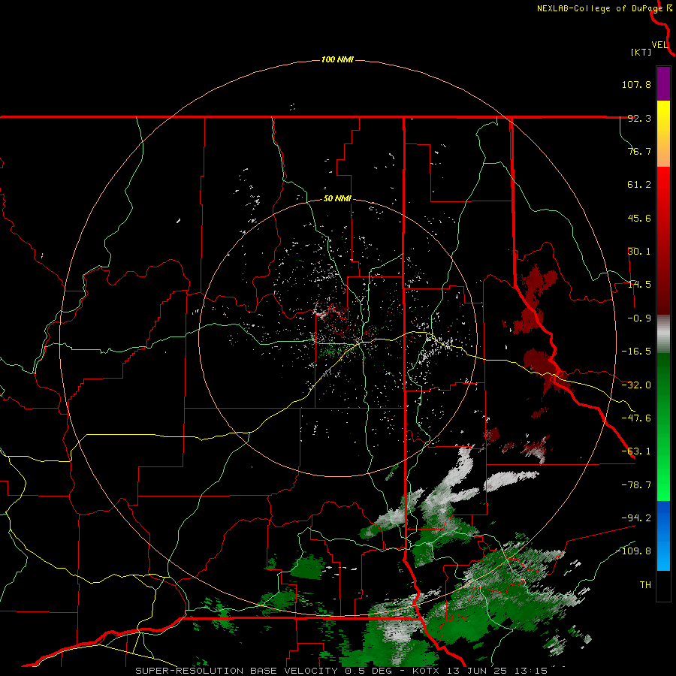Viewport: 676px width, 676px height.
Task: Click the gray near-zero segment of the color bar
Action: pos(663,334)
